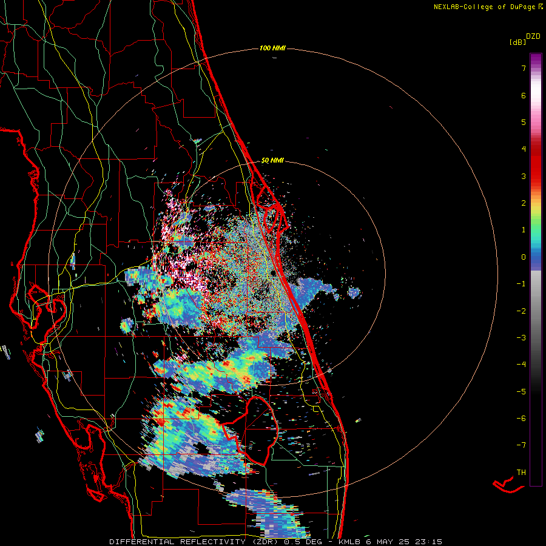Image resolution: width=546 pixels, height=546 pixels.
Task: Click the purple top of the color bar
Action: 536,59
